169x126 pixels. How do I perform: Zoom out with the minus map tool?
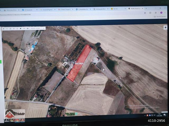(7, 29)
